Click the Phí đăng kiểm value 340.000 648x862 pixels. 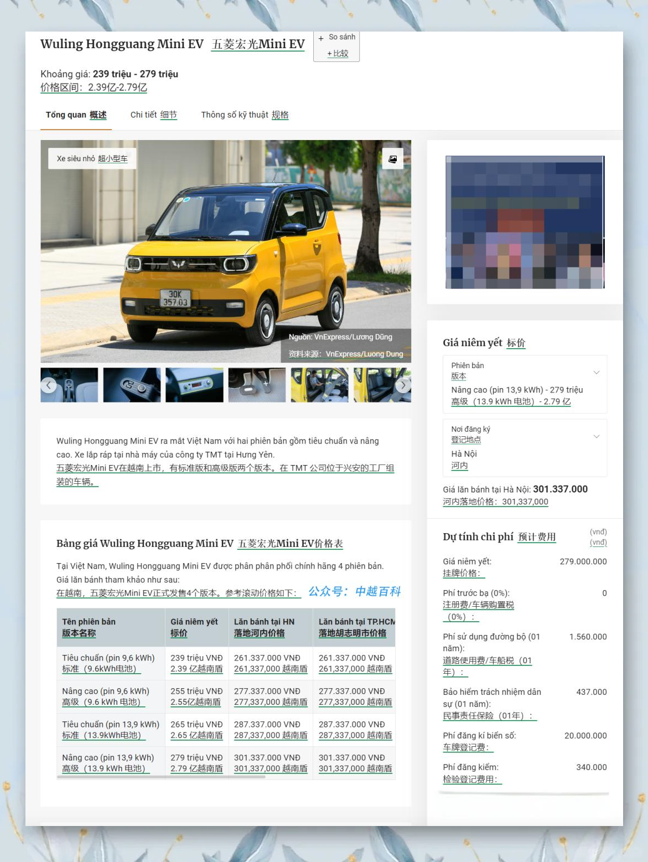point(592,767)
